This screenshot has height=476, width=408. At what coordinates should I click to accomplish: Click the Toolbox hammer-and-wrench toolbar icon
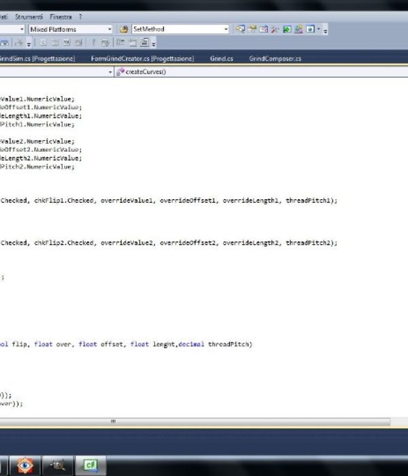point(275,29)
